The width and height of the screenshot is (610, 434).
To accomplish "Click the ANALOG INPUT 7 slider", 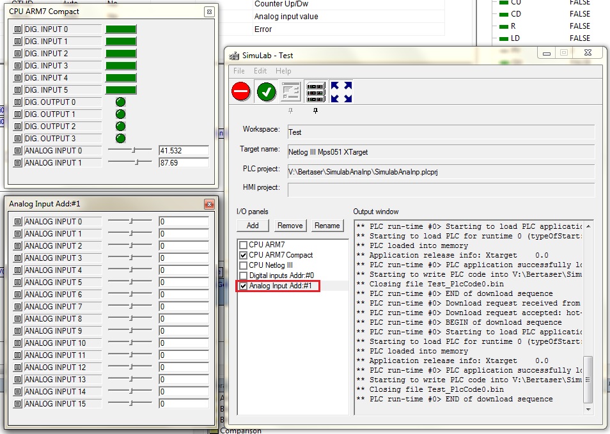I will (130, 306).
